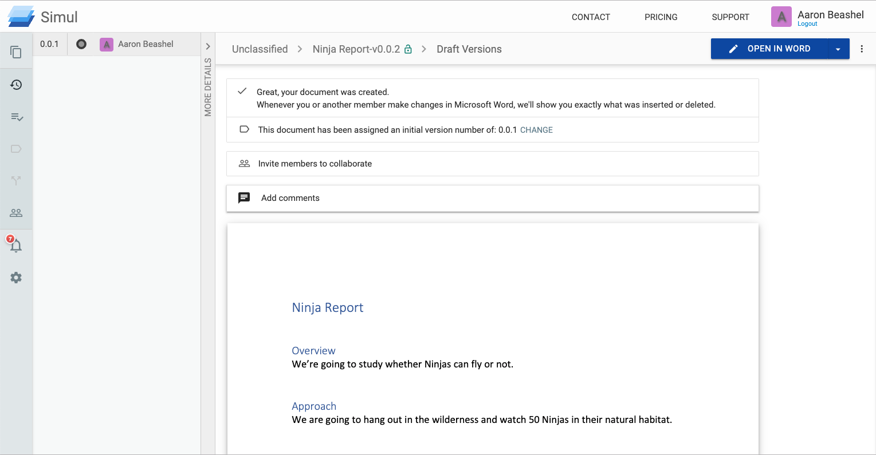The width and height of the screenshot is (876, 455).
Task: Click the Add comments field
Action: click(493, 198)
